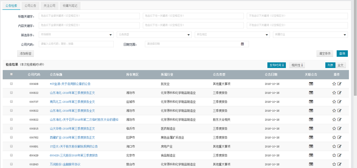Favorite the 山东海化 第三季度报告正文 row
This screenshot has height=168, width=357.
coord(334,93)
